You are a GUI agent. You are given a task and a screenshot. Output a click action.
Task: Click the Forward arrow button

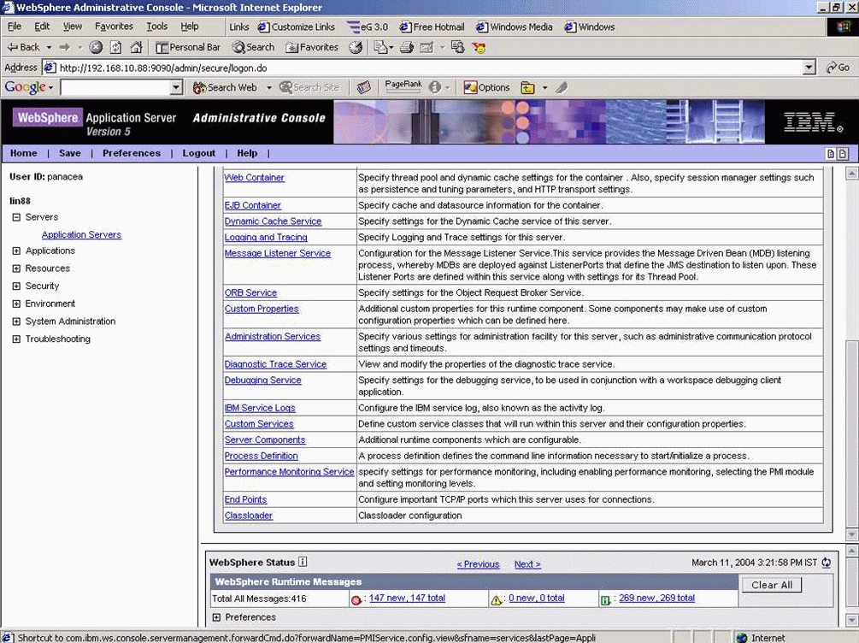click(65, 47)
